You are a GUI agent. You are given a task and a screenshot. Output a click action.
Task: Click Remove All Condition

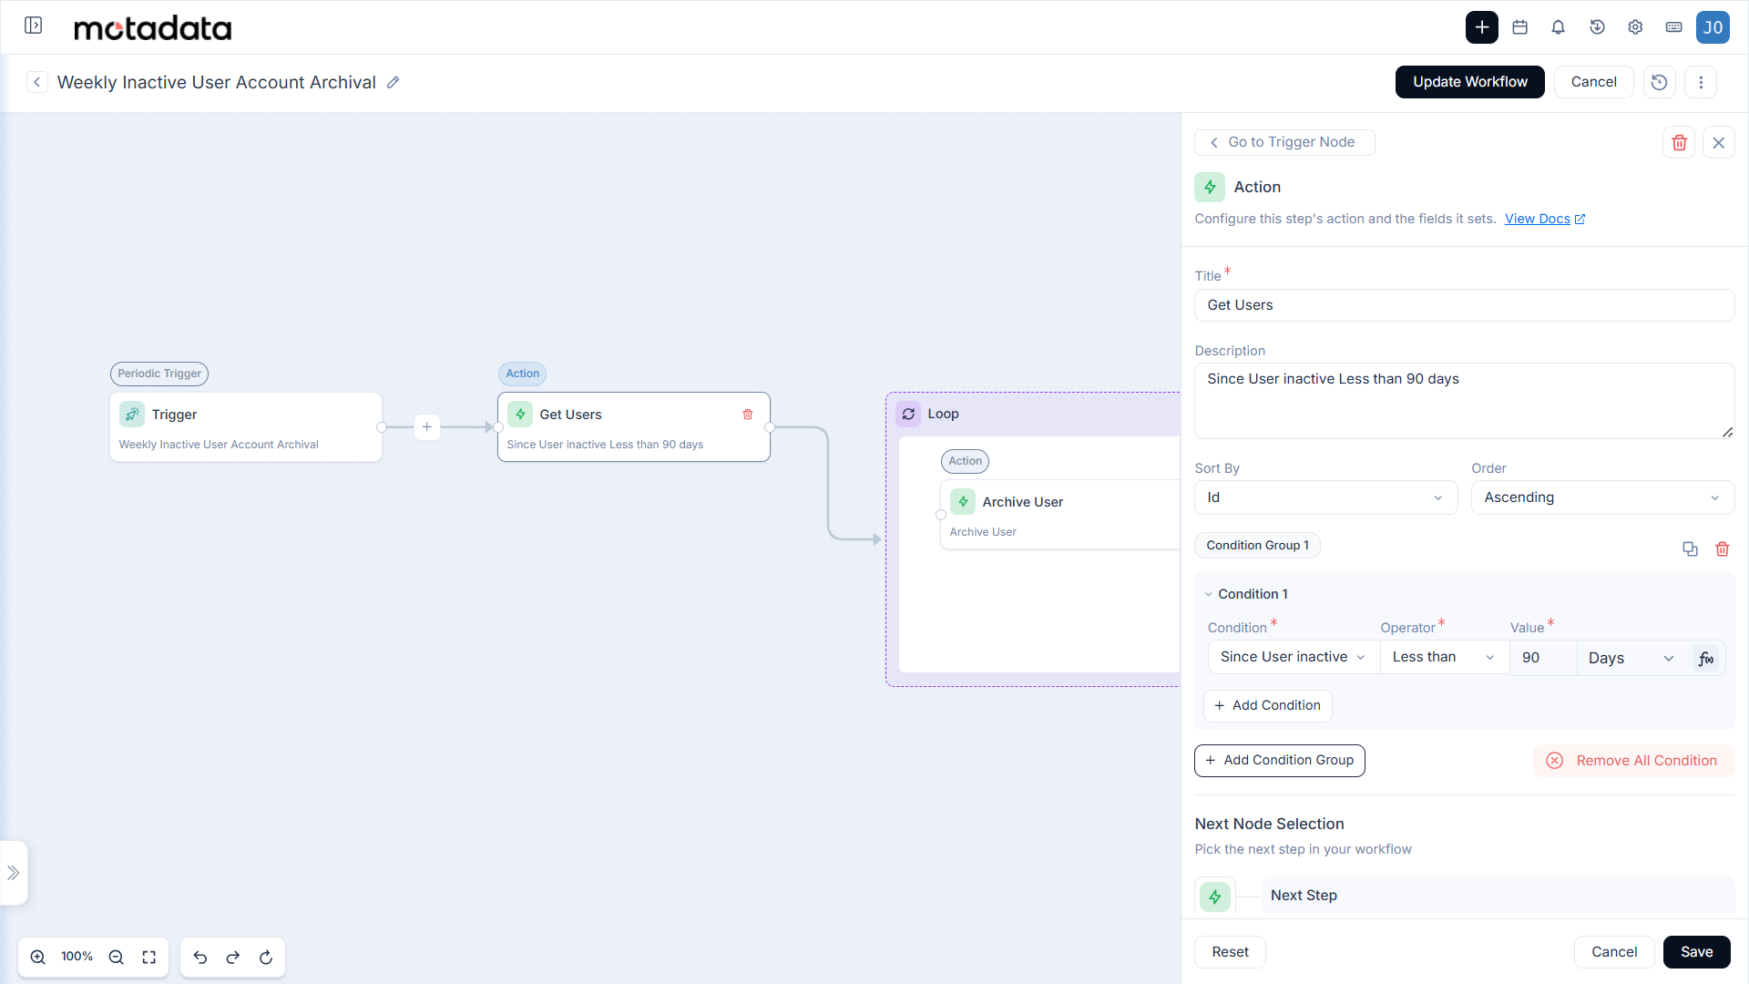click(x=1633, y=761)
